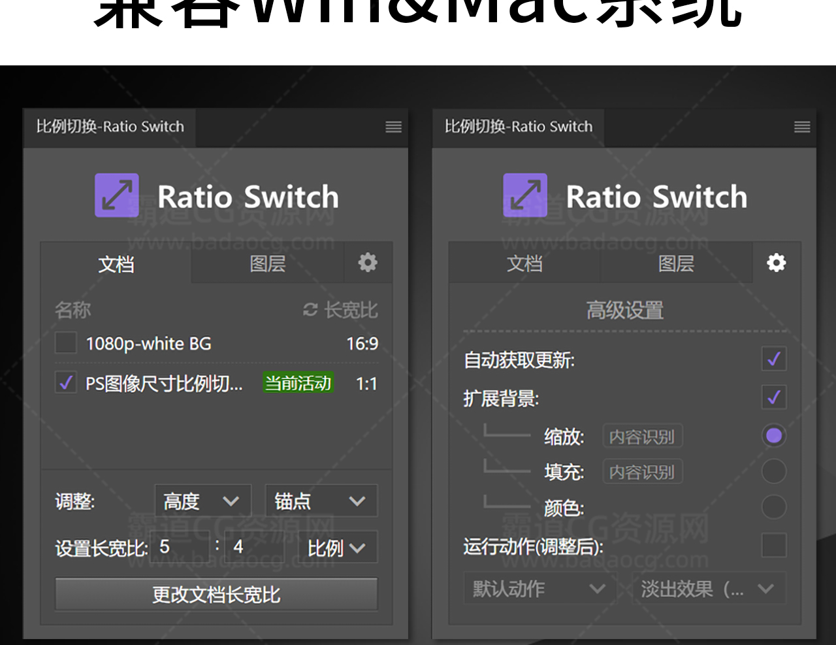Image resolution: width=836 pixels, height=645 pixels.
Task: Select the 填充 radio button
Action: click(774, 471)
